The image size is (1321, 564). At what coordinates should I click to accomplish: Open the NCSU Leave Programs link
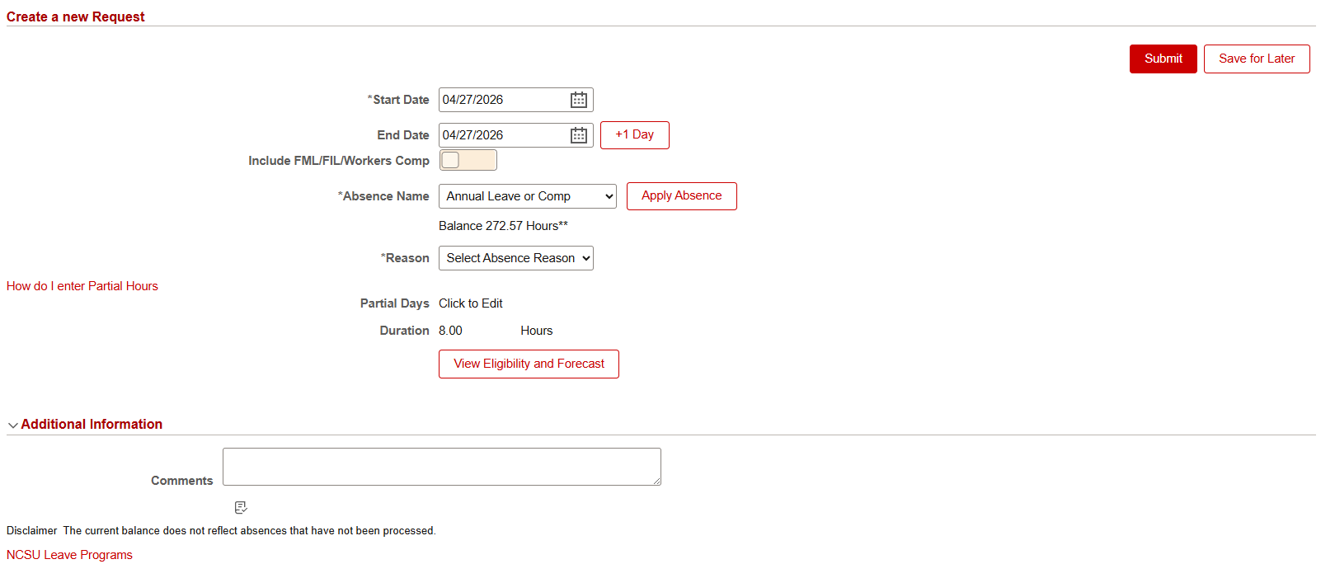pyautogui.click(x=69, y=555)
